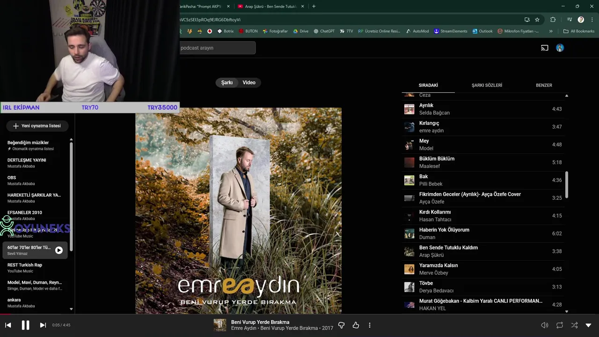Click the song progress bar
Image resolution: width=599 pixels, height=337 pixels.
tap(299, 315)
